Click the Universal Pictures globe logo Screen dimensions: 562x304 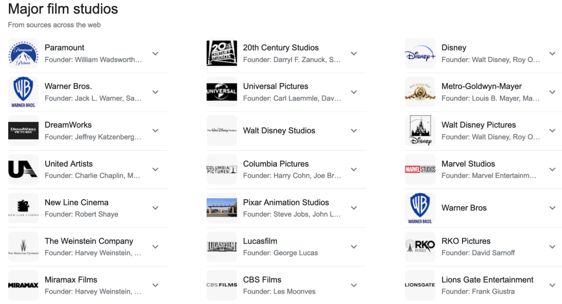[x=222, y=92]
